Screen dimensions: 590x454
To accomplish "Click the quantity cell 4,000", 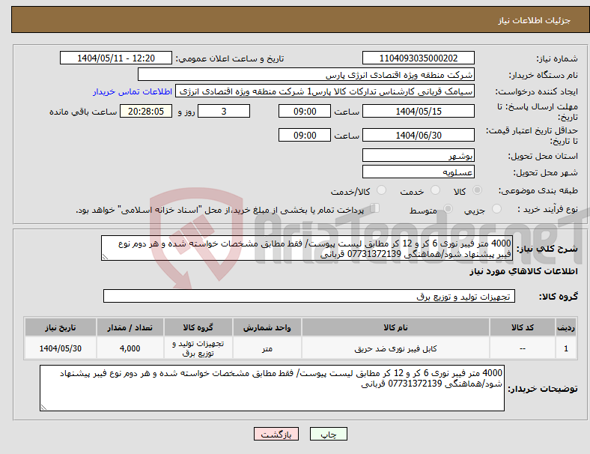I will [130, 348].
